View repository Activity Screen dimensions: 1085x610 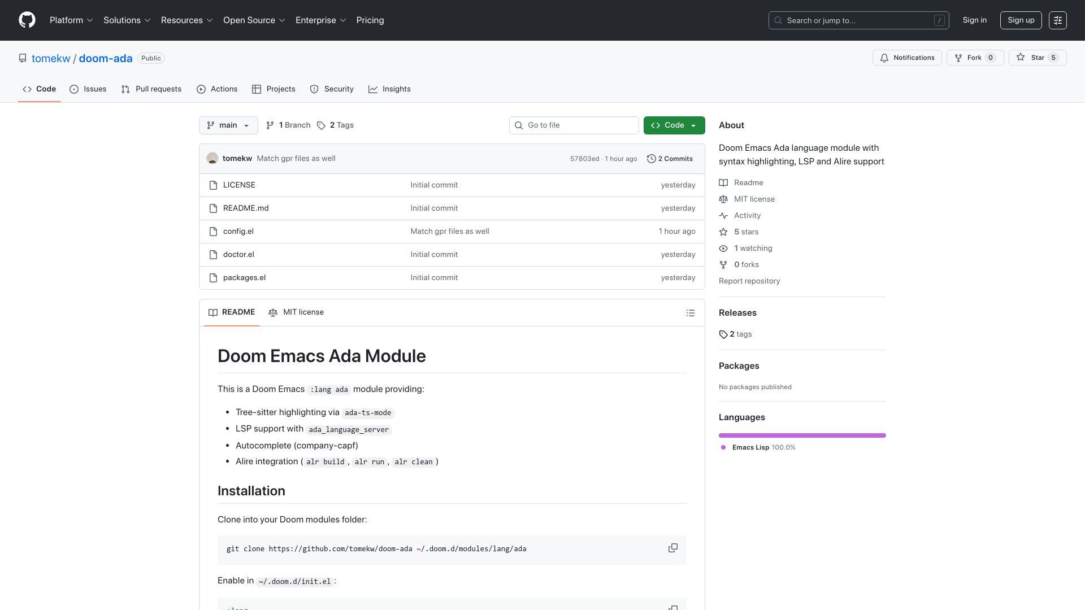click(x=740, y=216)
